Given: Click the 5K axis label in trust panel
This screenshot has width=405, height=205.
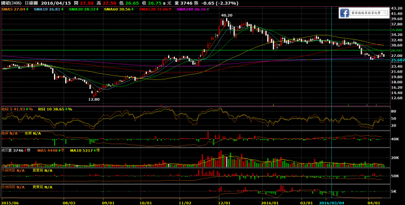Looking at the screenshot, I should [x=394, y=191].
